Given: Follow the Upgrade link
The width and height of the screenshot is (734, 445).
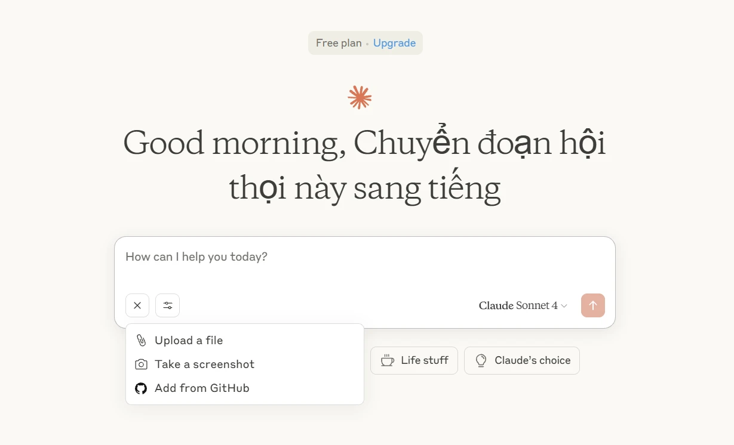Looking at the screenshot, I should 394,43.
